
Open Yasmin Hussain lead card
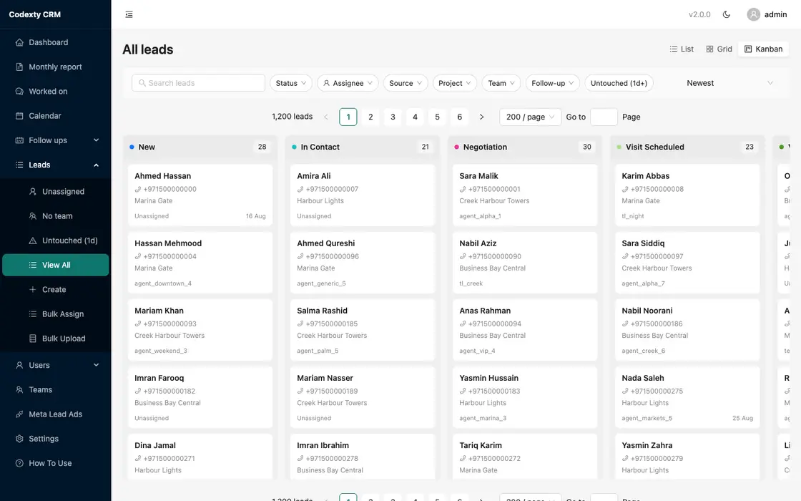pyautogui.click(x=525, y=398)
